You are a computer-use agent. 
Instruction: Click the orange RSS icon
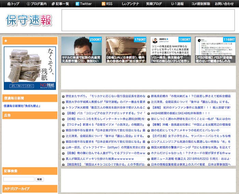[103, 4]
